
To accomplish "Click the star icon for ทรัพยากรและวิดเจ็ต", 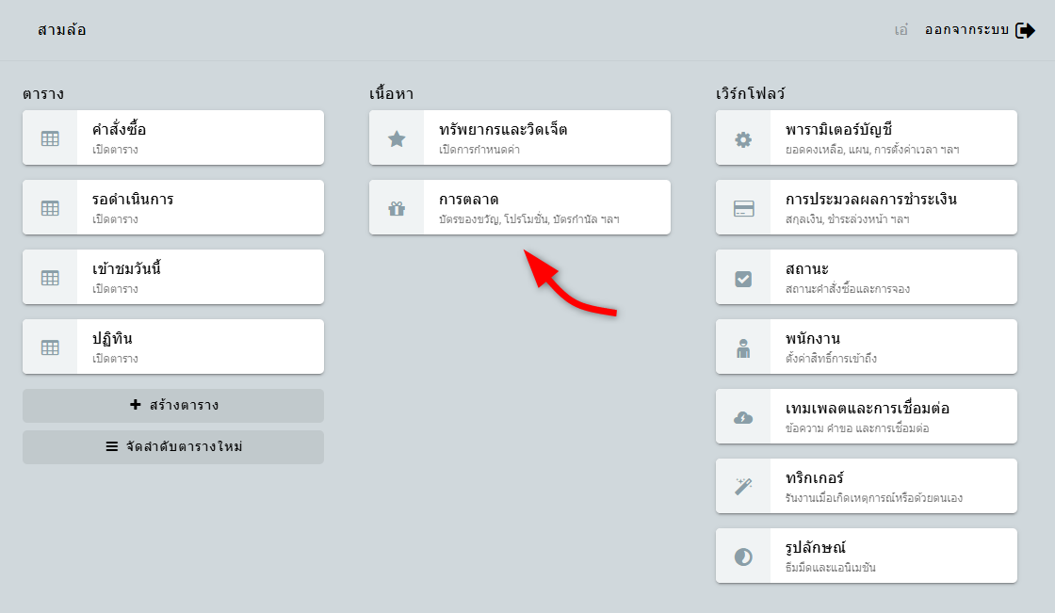I will (x=397, y=138).
